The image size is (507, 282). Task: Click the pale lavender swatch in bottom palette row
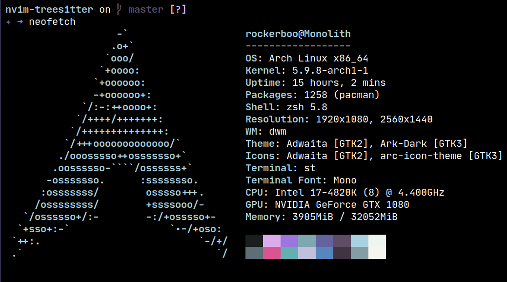pyautogui.click(x=307, y=253)
